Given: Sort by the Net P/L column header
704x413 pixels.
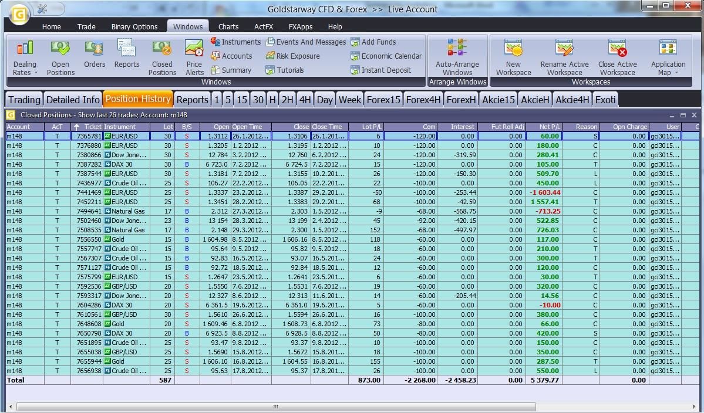Looking at the screenshot, I should tap(544, 127).
